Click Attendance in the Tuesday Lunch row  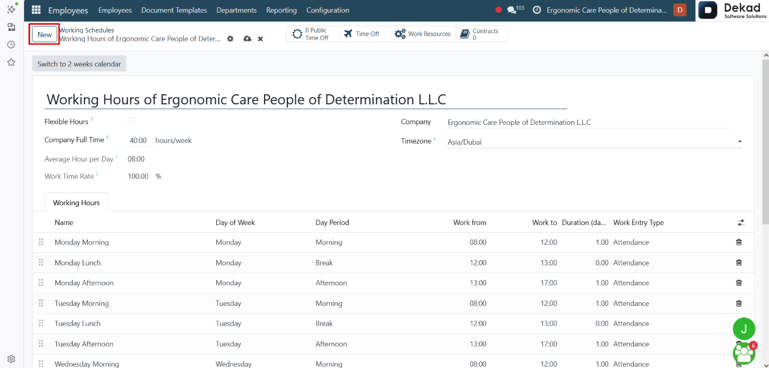coord(631,323)
